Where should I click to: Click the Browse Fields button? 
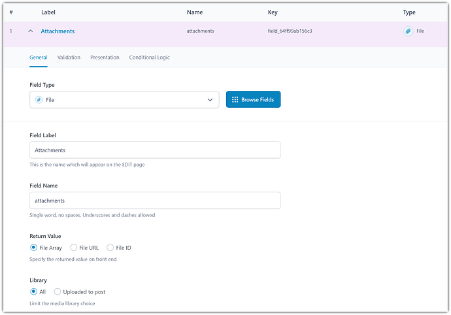tap(253, 99)
